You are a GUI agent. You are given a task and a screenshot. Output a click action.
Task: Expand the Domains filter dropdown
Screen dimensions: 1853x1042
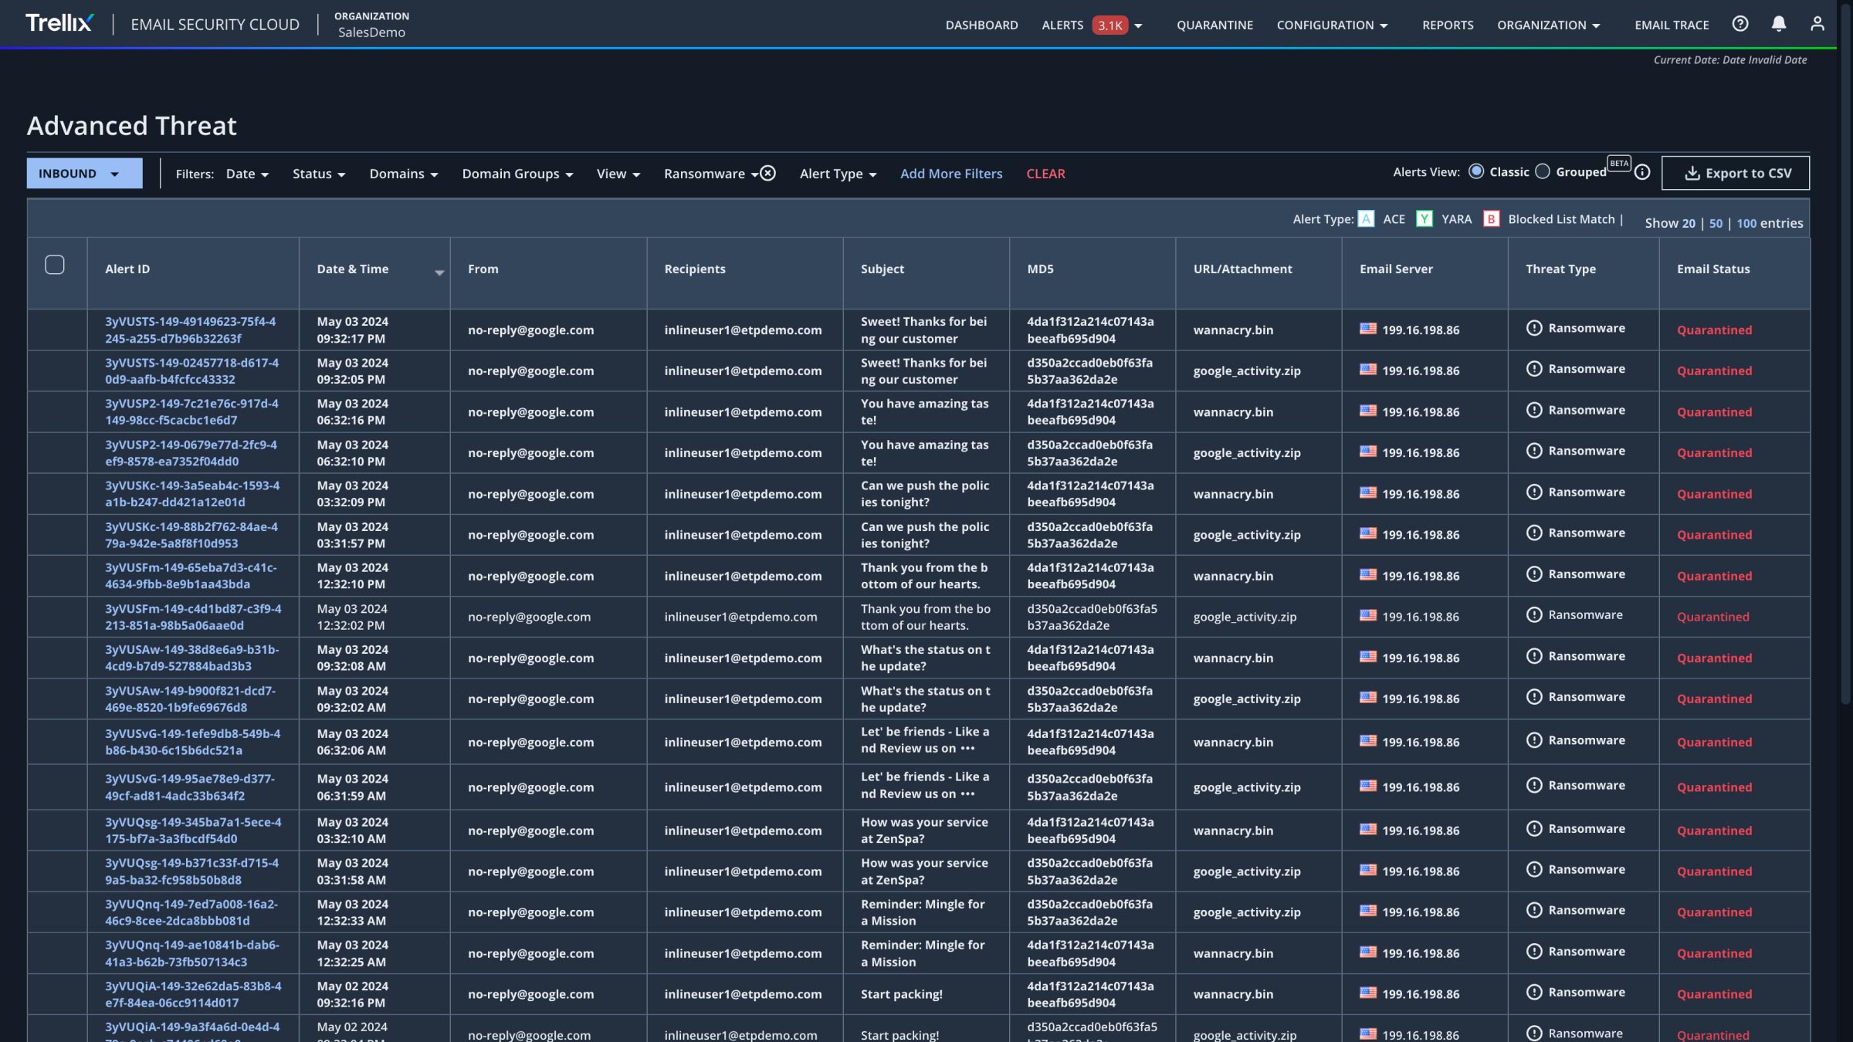pyautogui.click(x=404, y=174)
